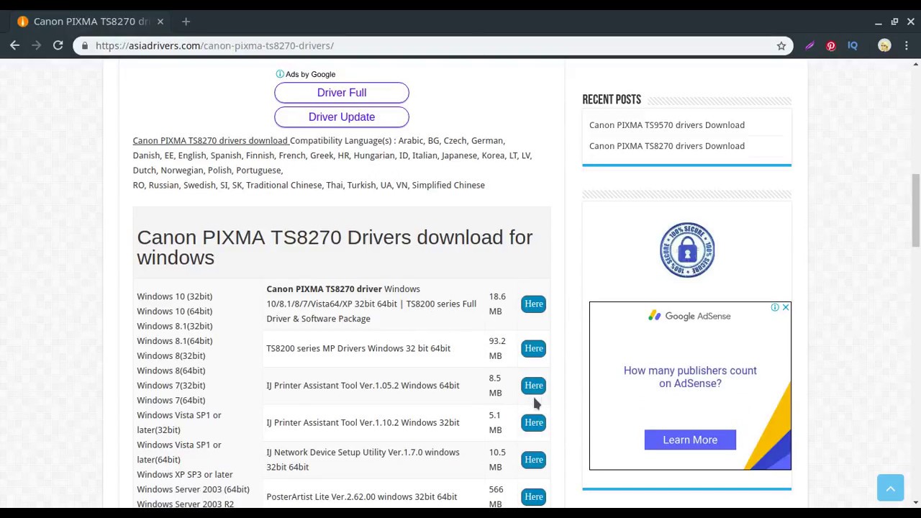Open the Chrome three-dot menu

tap(907, 46)
